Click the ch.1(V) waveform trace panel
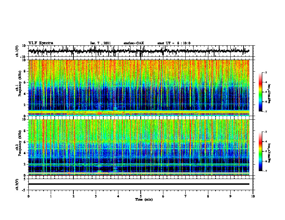Viewport: 285px width, 220px height. point(141,51)
